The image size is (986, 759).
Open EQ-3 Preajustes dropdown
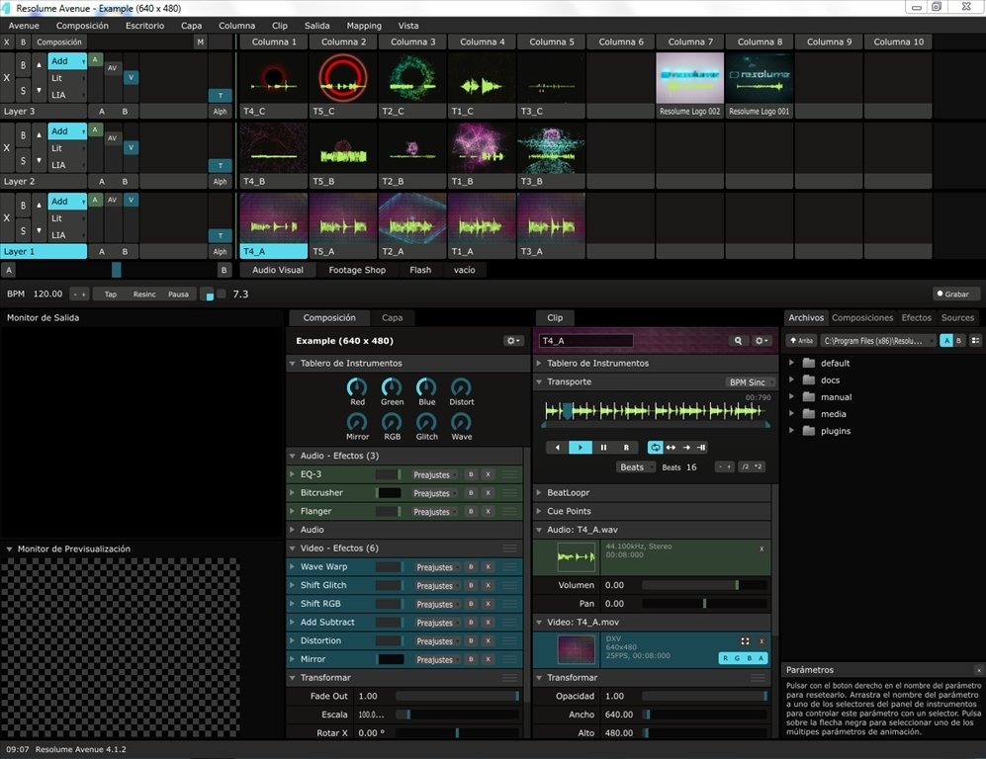pos(434,475)
